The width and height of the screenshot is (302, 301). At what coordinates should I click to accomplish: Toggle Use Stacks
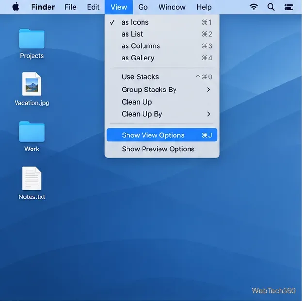162,77
